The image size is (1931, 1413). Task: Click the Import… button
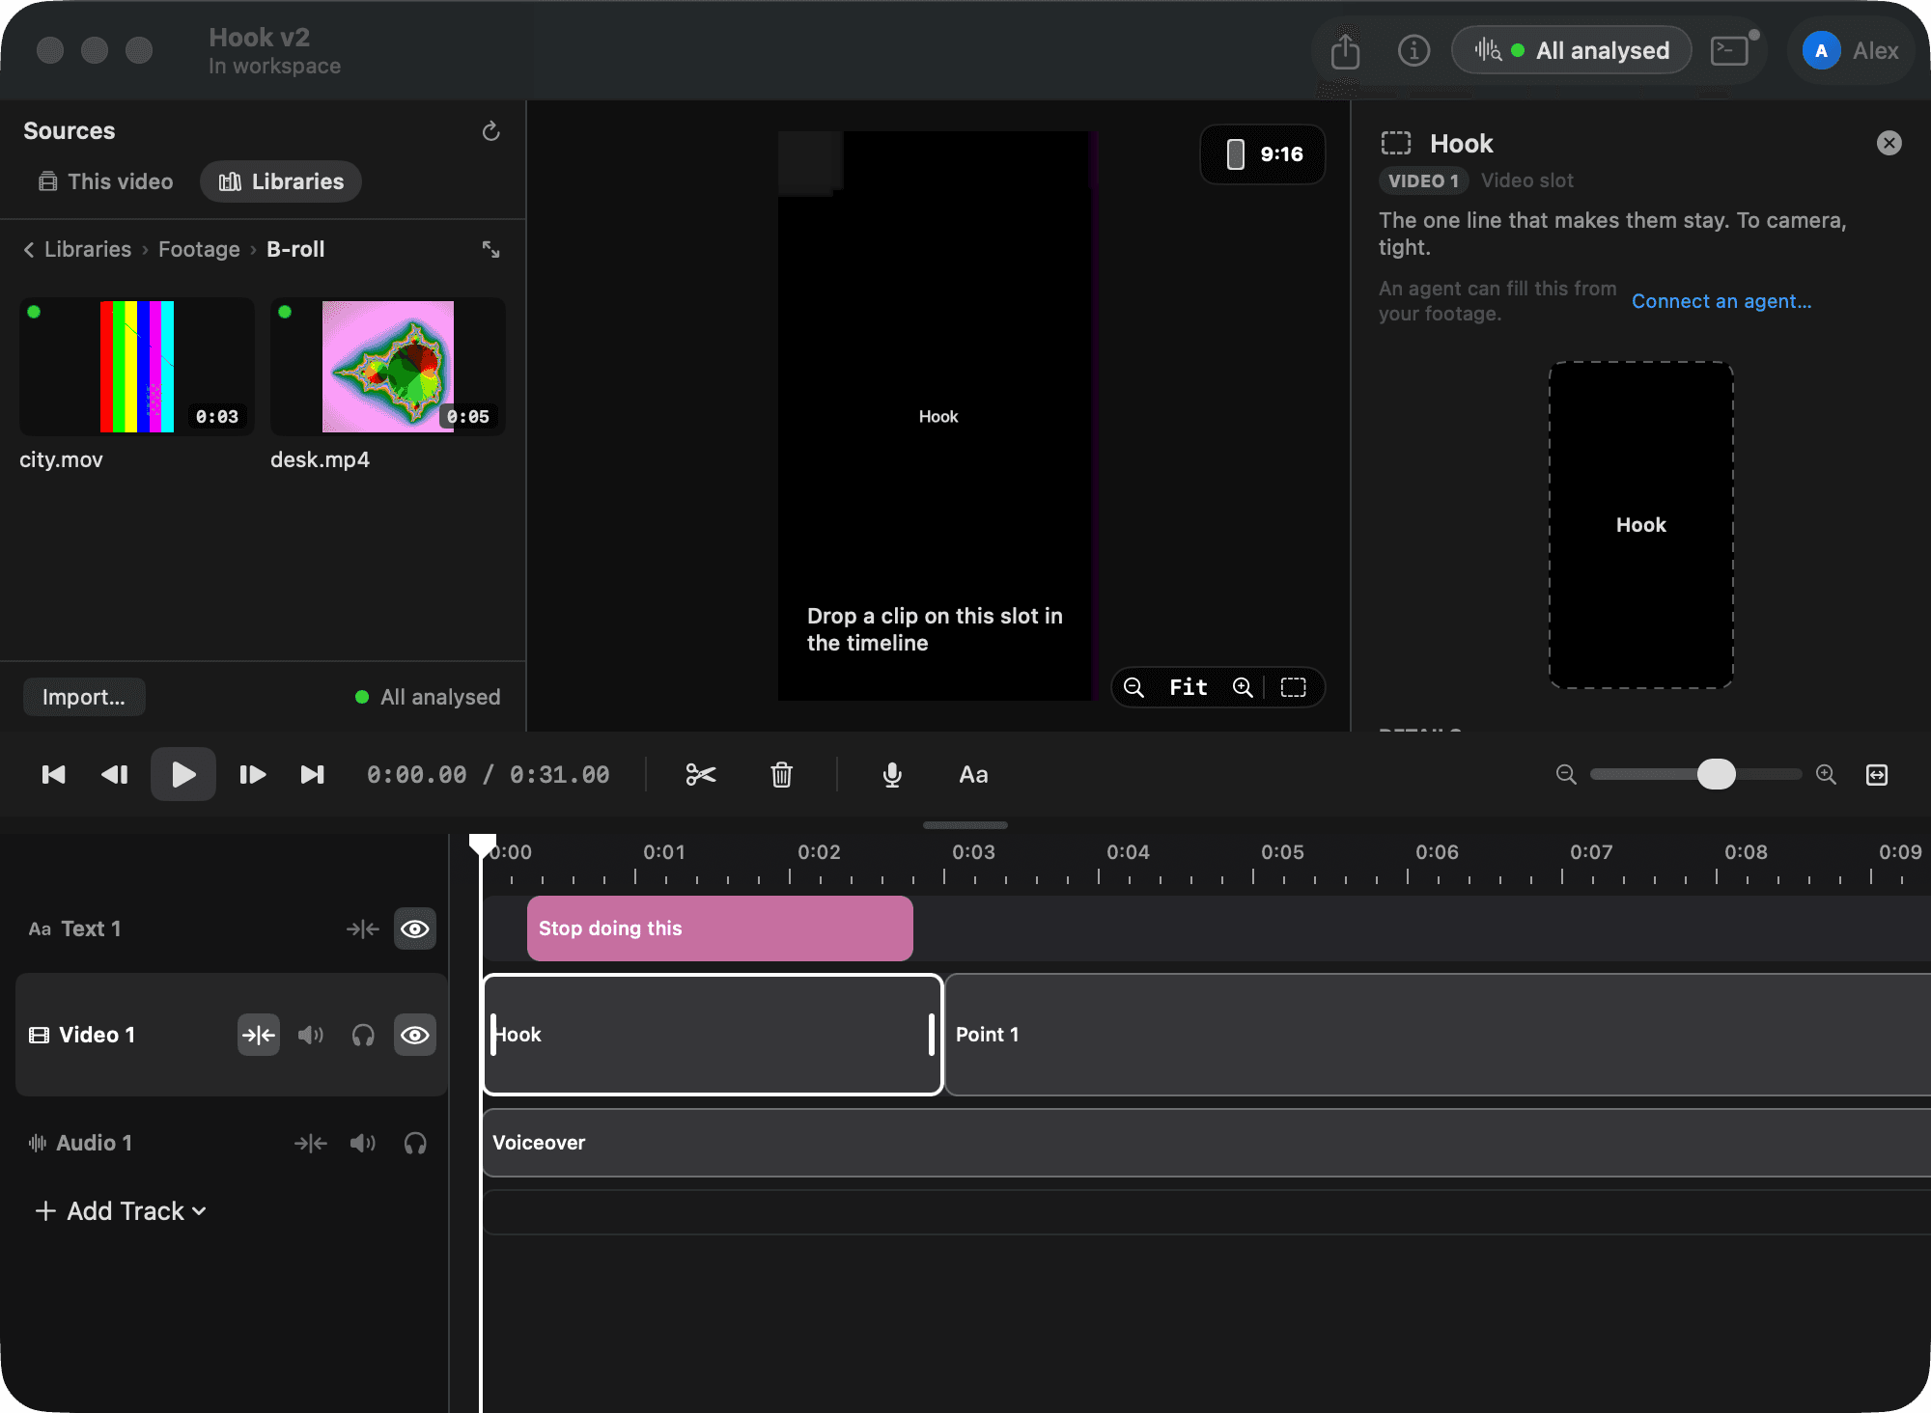(84, 697)
